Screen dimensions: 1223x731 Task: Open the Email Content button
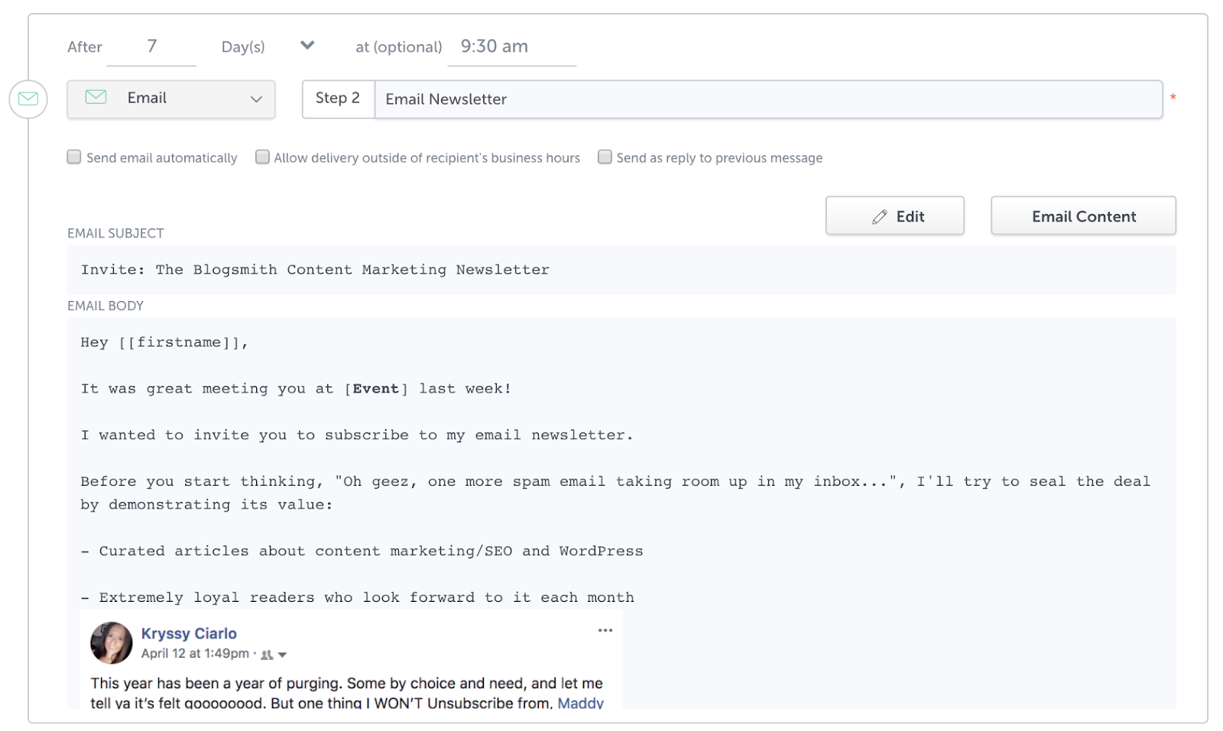[1083, 216]
